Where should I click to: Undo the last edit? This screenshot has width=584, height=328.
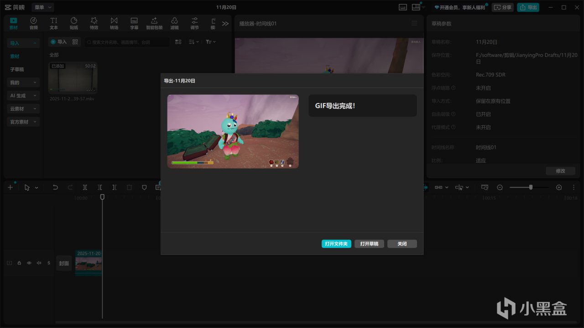55,187
